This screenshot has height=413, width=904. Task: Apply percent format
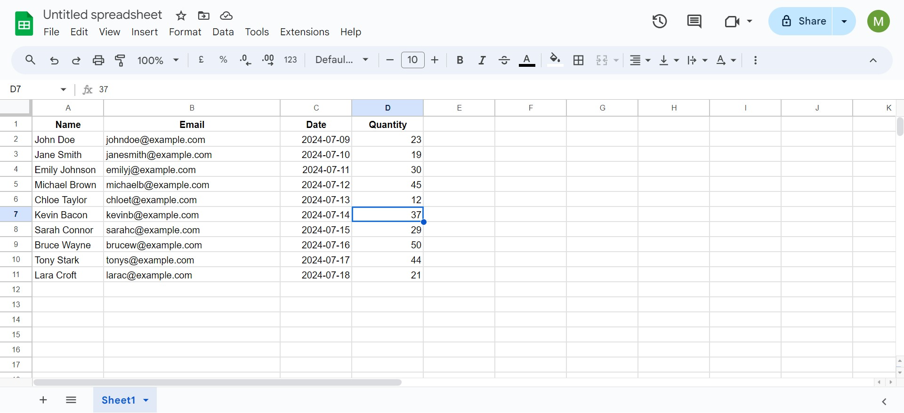coord(223,60)
